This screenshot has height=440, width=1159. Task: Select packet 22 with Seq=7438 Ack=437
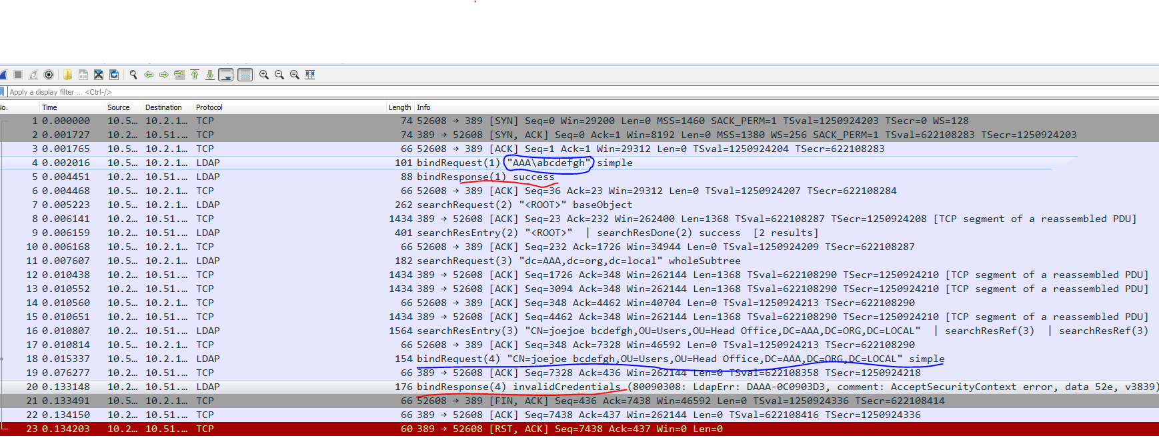pyautogui.click(x=579, y=415)
